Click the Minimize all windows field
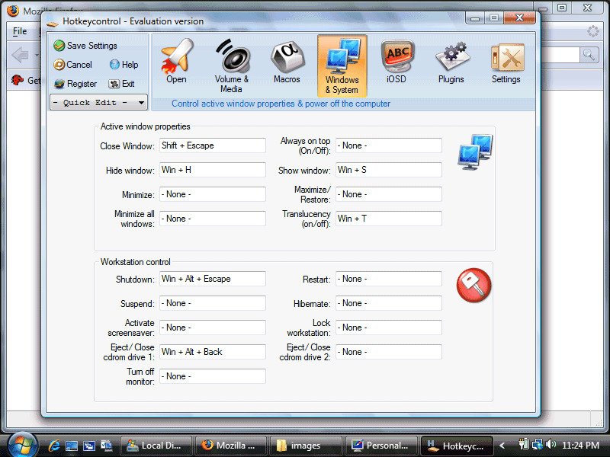The height and width of the screenshot is (457, 610). [x=213, y=219]
